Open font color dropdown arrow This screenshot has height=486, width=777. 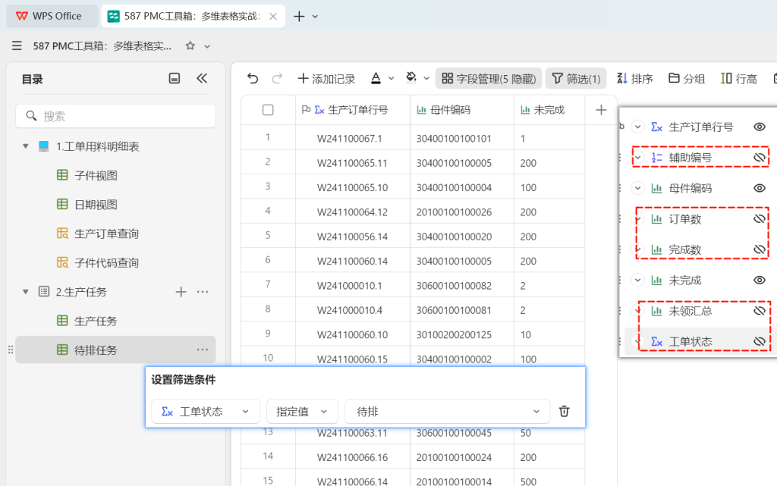click(392, 79)
